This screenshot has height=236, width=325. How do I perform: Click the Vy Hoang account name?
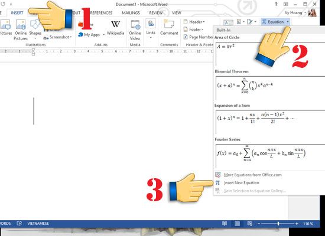coord(293,12)
